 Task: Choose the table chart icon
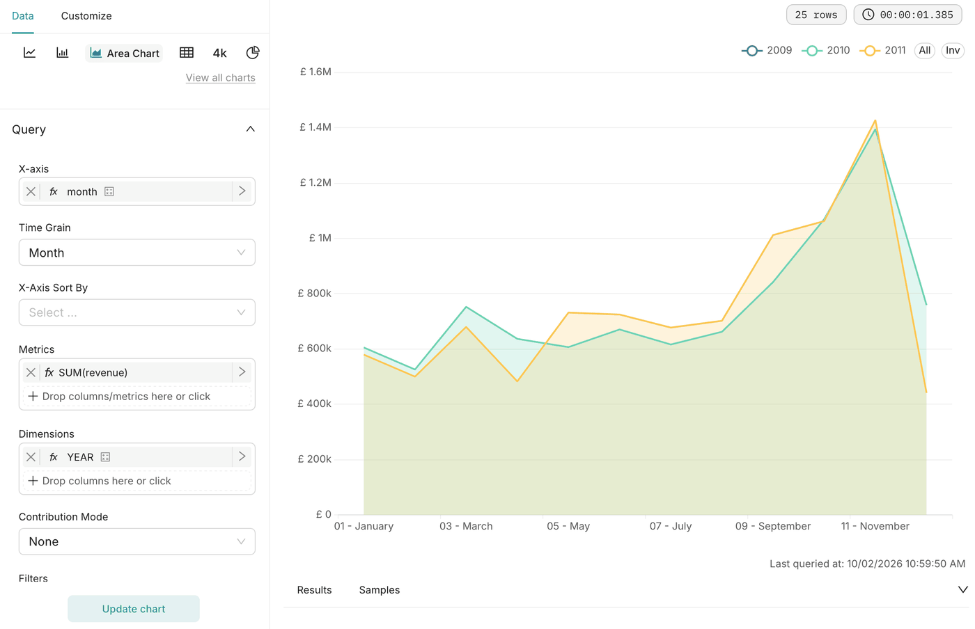click(187, 53)
